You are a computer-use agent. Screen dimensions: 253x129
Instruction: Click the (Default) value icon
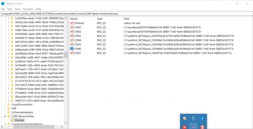coord(72,23)
